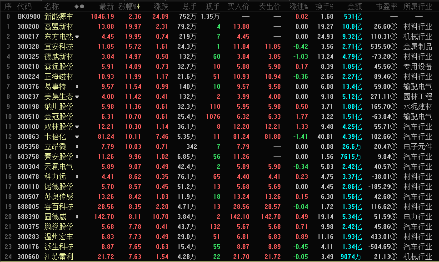Select stock name 森远股份
The height and width of the screenshot is (262, 439).
pyautogui.click(x=59, y=67)
